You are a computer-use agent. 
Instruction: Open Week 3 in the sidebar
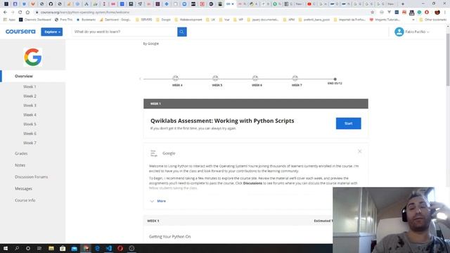click(x=30, y=105)
